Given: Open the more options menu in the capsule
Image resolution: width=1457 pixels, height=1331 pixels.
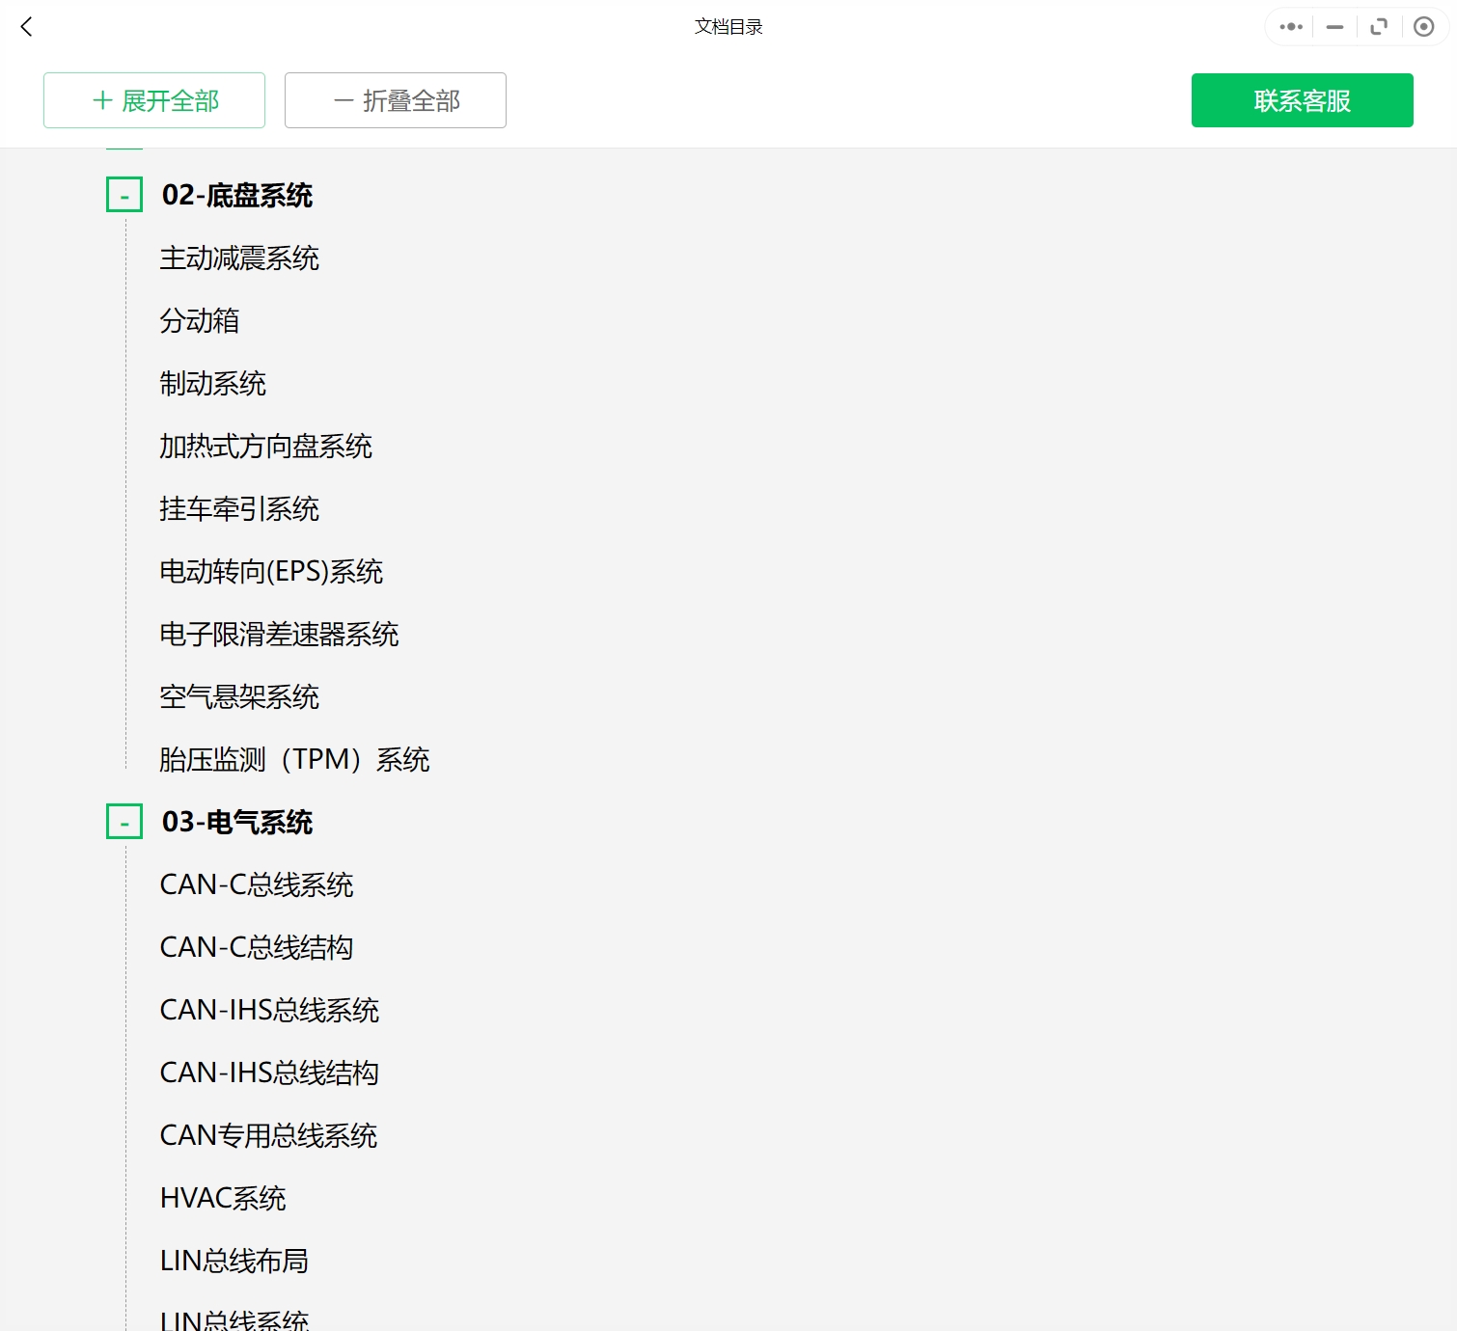Looking at the screenshot, I should (1289, 27).
